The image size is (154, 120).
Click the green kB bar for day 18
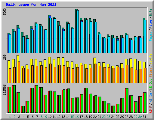pos(87,100)
